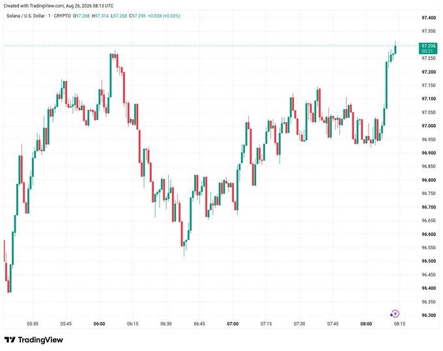Click the 06:00 time axis label
This screenshot has width=443, height=351.
(x=99, y=324)
